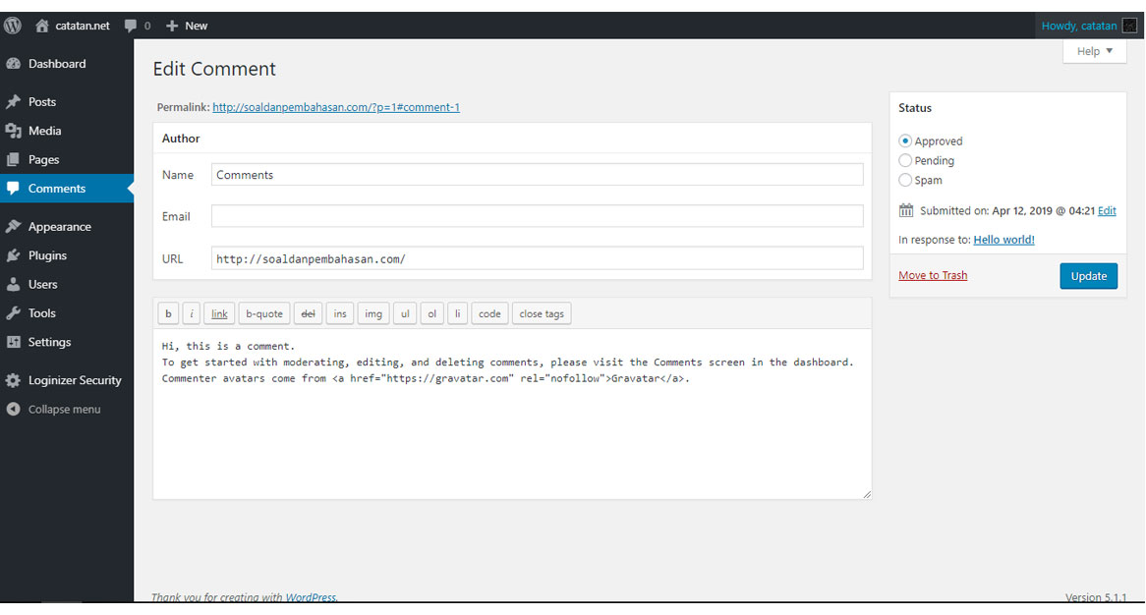This screenshot has width=1146, height=615.
Task: Expand the Help dropdown
Action: point(1094,50)
